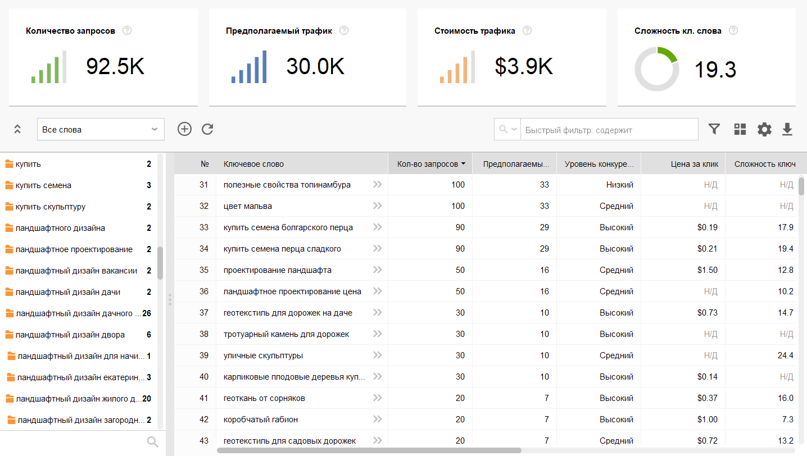This screenshot has height=456, width=807.
Task: Collapse the summary panel with double chevron
Action: coord(17,129)
